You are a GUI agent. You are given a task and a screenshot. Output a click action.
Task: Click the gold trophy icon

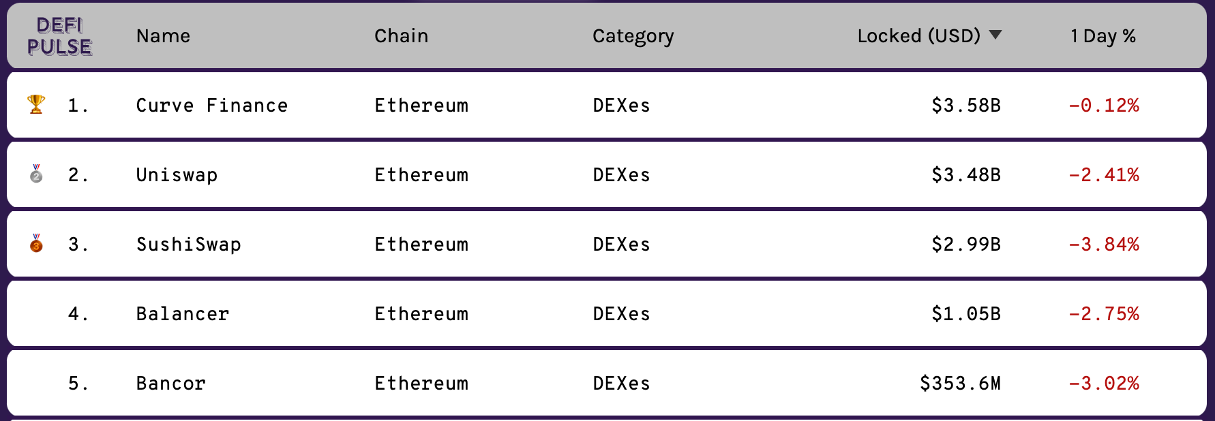coord(36,104)
